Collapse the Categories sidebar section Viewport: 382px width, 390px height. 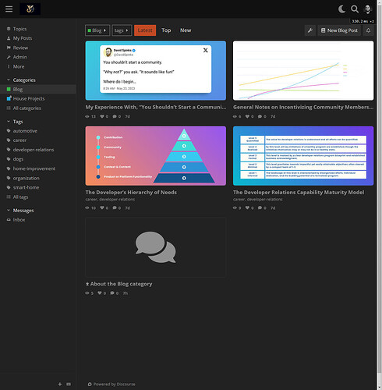coord(21,80)
